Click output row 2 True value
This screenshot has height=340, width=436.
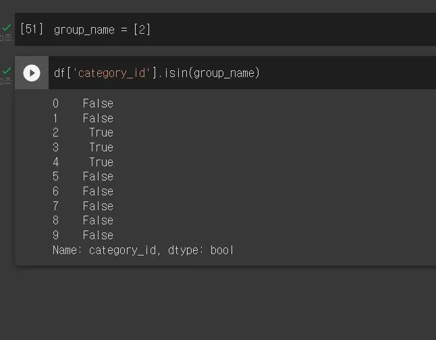click(x=101, y=132)
